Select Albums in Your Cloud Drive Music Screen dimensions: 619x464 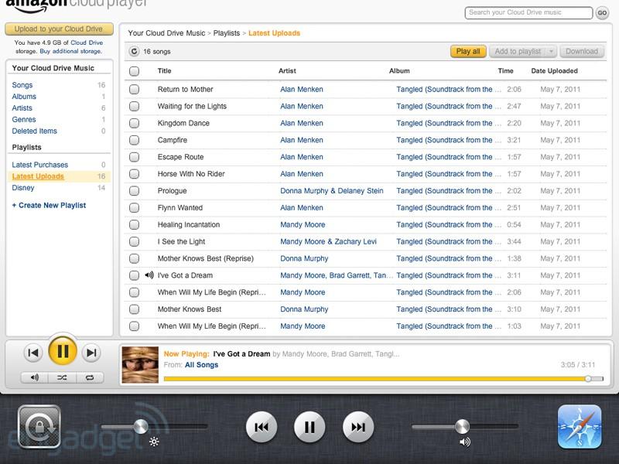pyautogui.click(x=24, y=97)
